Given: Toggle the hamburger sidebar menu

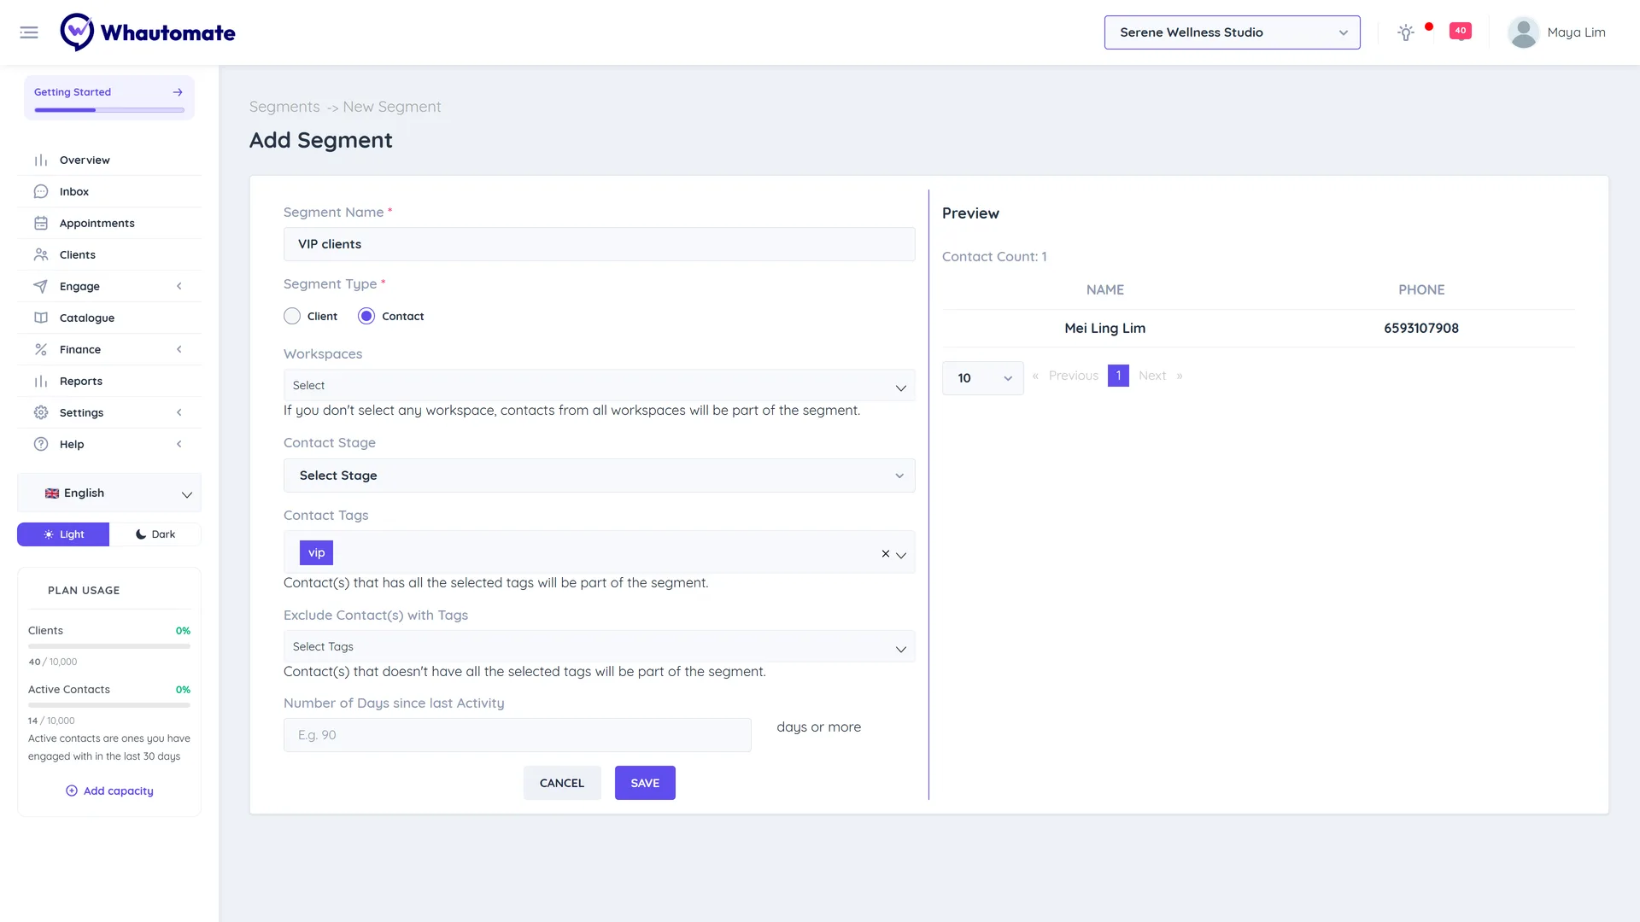Looking at the screenshot, I should [x=29, y=32].
